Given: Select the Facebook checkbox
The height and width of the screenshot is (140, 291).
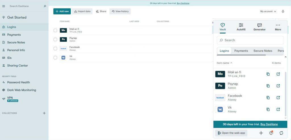Looking at the screenshot, I should point(55,48).
